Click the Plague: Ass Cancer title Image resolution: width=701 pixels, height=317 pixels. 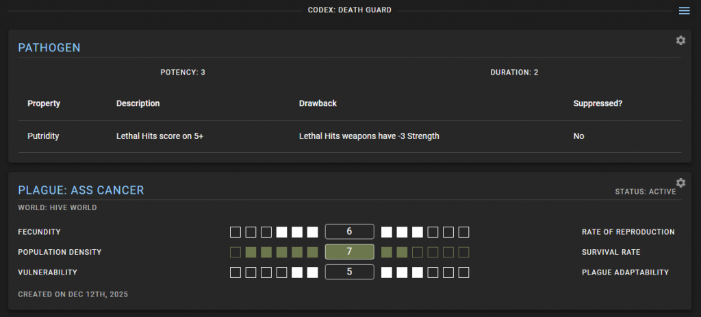81,190
